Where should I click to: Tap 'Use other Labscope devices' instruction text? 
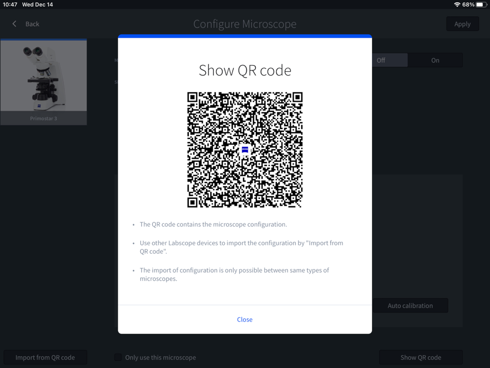pyautogui.click(x=241, y=247)
